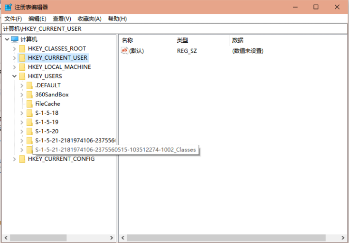
Task: Minimize the Registry Editor window
Action: [295, 7]
